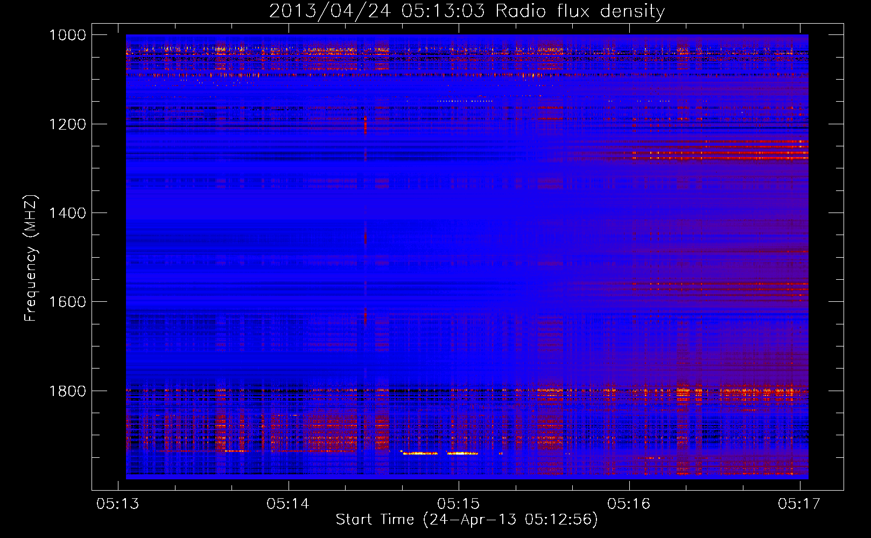Screen dimensions: 871x538
Task: Click the 'Start Time (24-Apr-13 05:12:56)' x-axis label
Action: (467, 520)
